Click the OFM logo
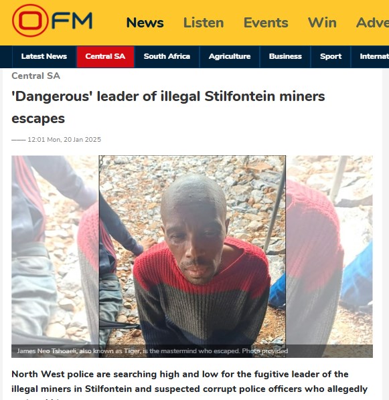Viewport: 389px width, 400px height. click(x=52, y=21)
